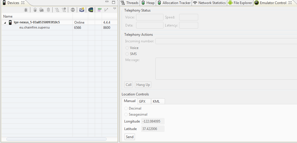
Task: Take a device screenshot with camera icon
Action: [82, 10]
